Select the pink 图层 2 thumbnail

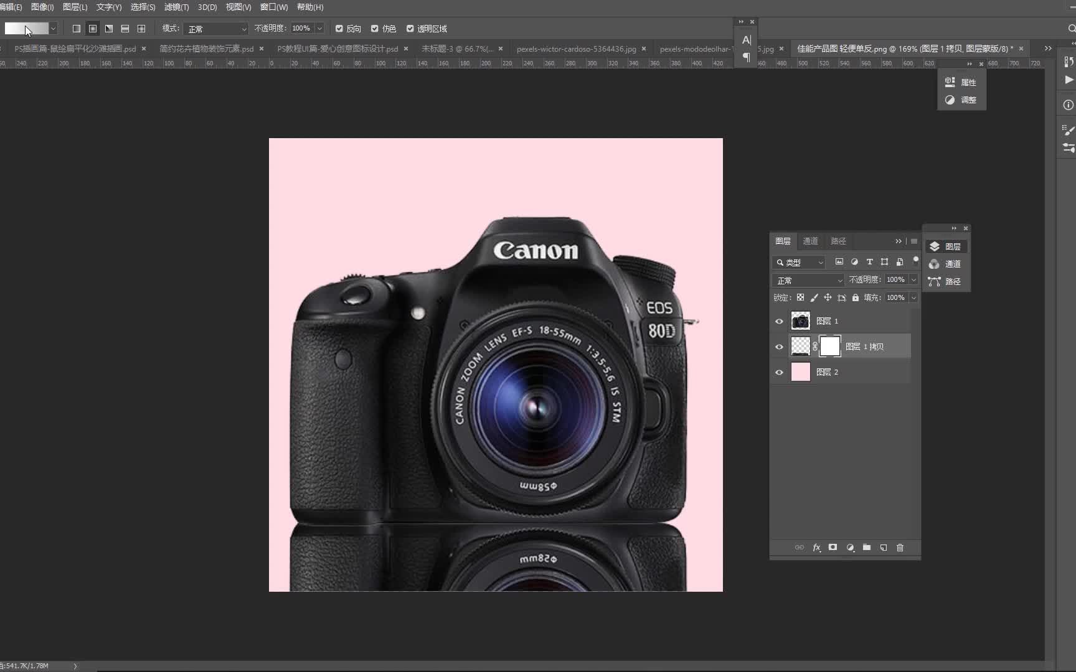click(801, 372)
